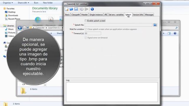The width and height of the screenshot is (189, 106).
Task: Click the Splash file input field
Action: pyautogui.click(x=118, y=25)
